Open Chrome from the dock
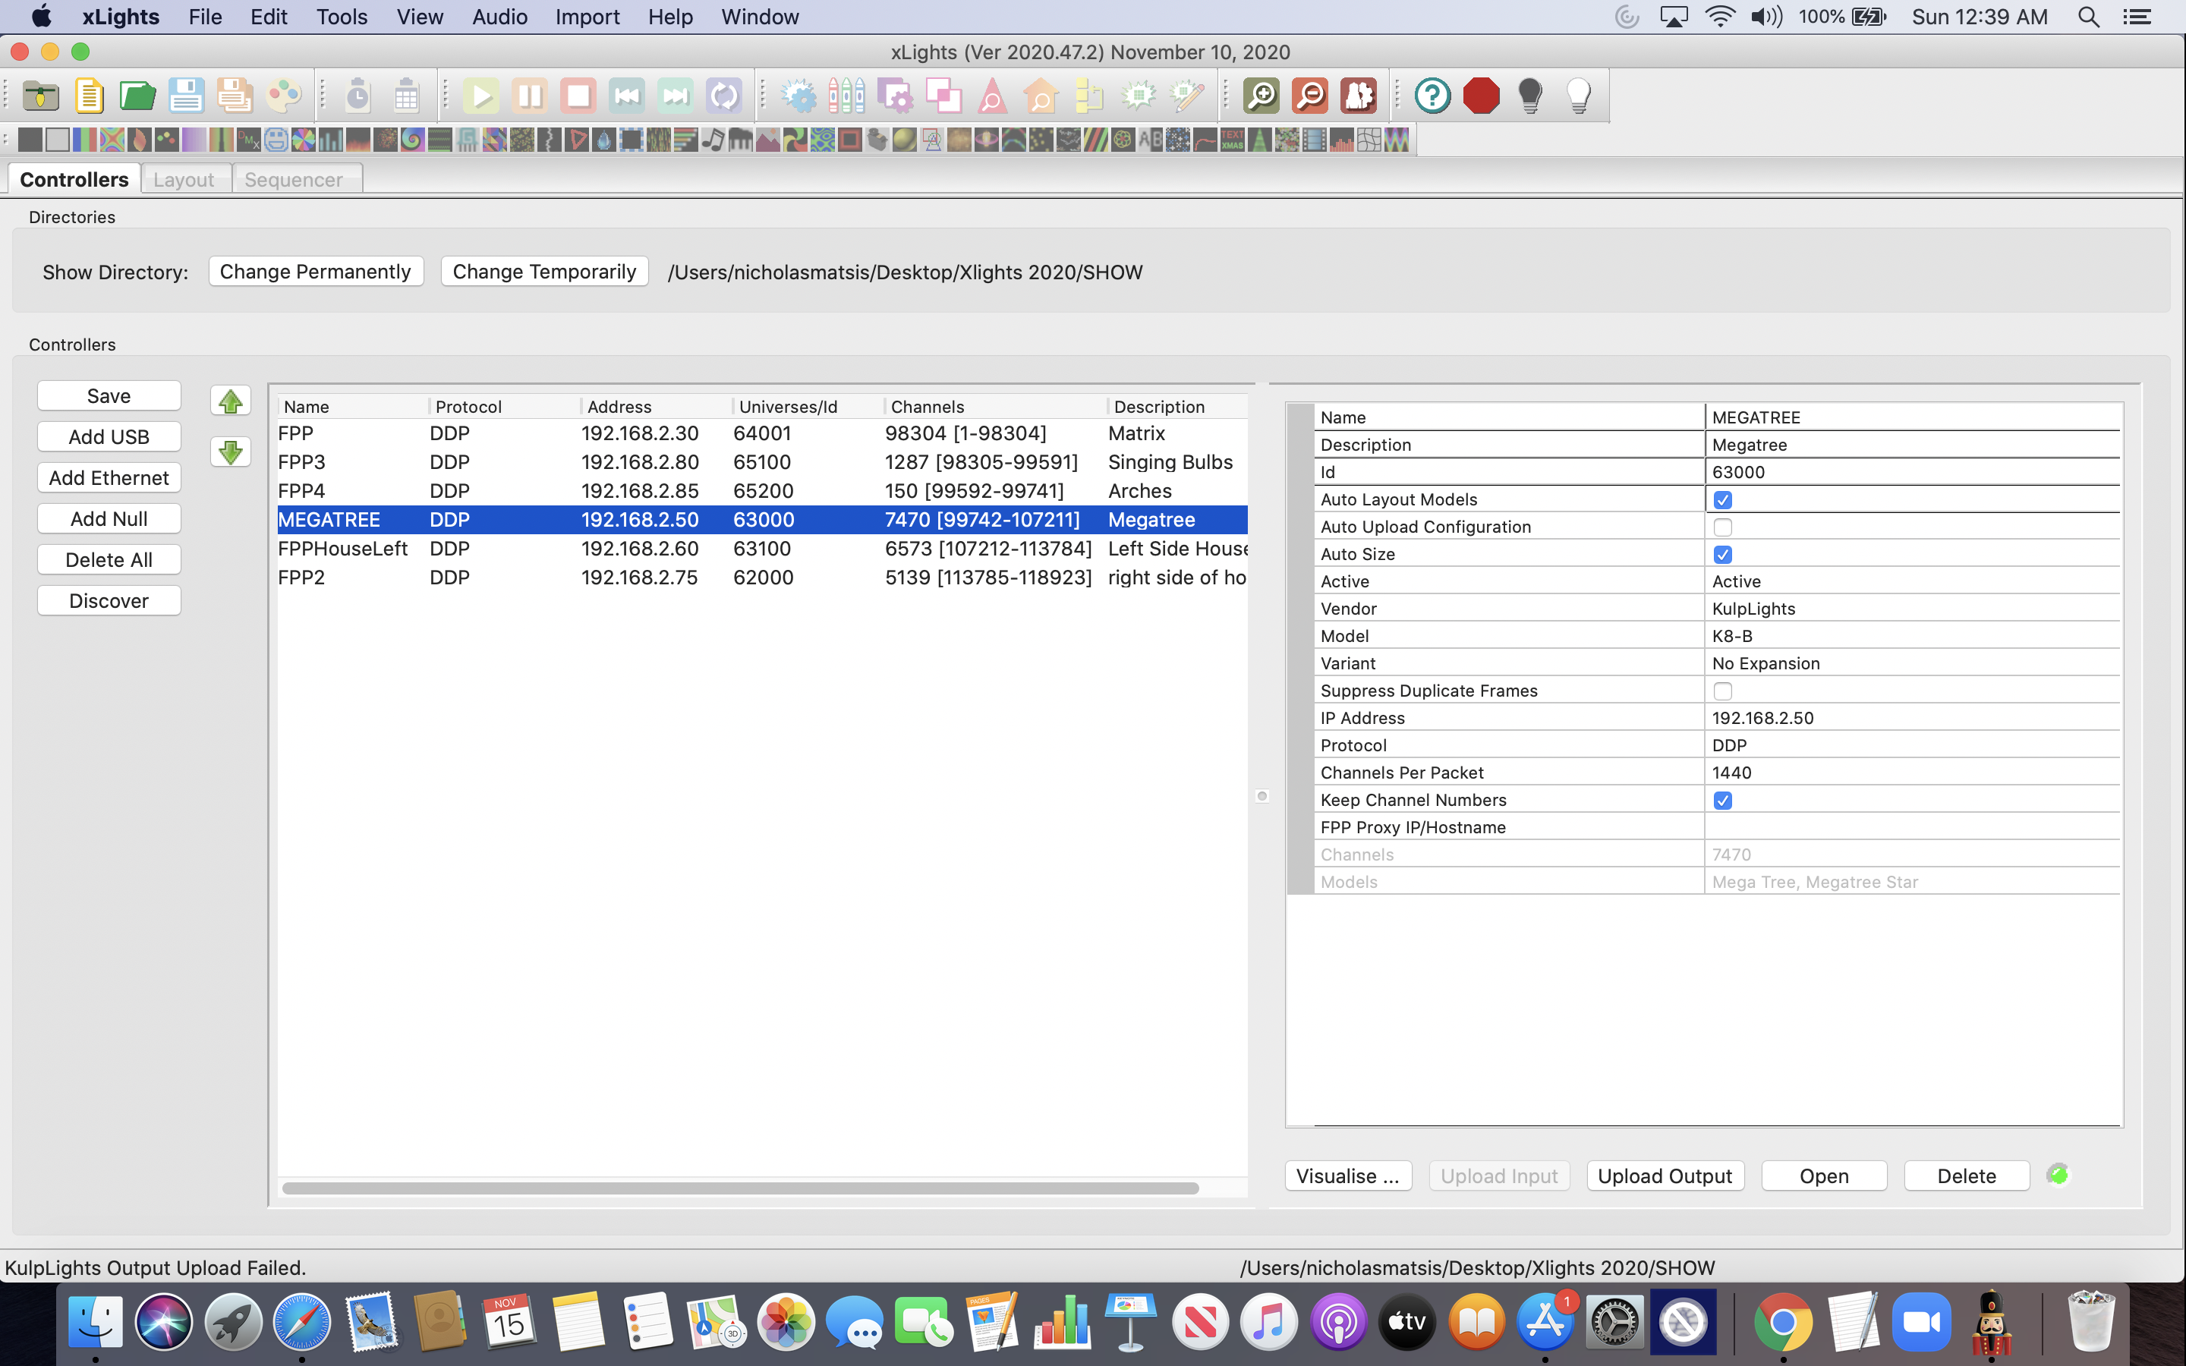 [1782, 1322]
